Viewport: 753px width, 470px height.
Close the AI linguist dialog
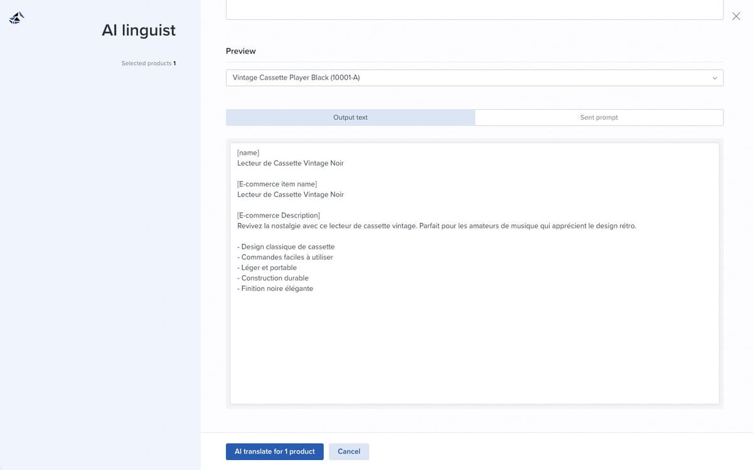(736, 16)
